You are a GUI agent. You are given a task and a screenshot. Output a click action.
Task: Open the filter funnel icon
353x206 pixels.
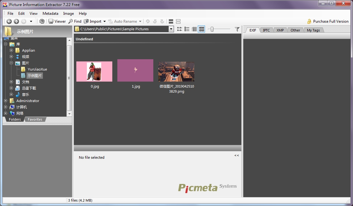click(x=237, y=29)
